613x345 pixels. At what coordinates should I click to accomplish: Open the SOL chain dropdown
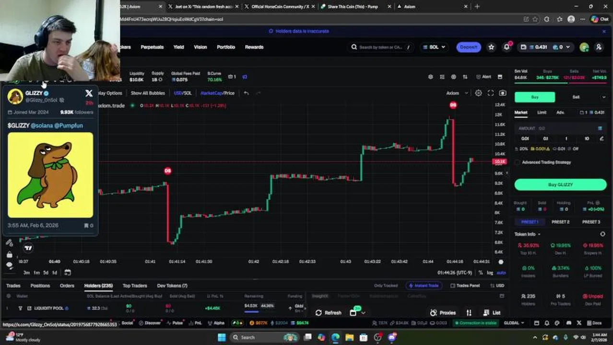(434, 47)
